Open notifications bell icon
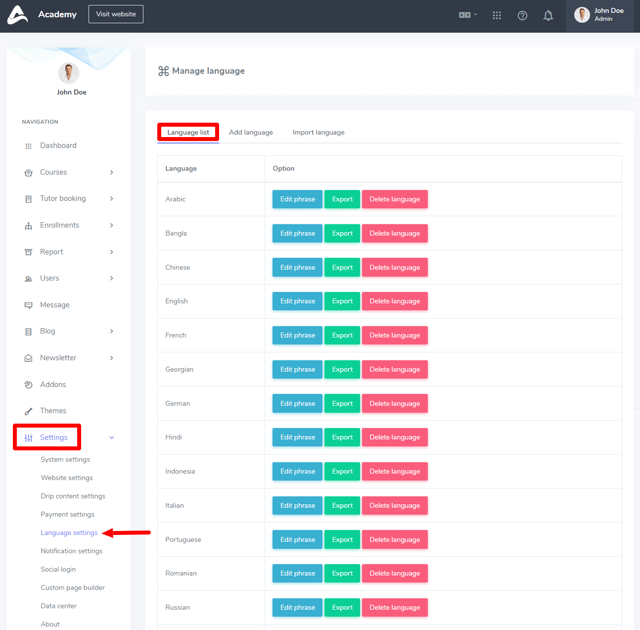Screen dimensions: 640x630 point(548,15)
